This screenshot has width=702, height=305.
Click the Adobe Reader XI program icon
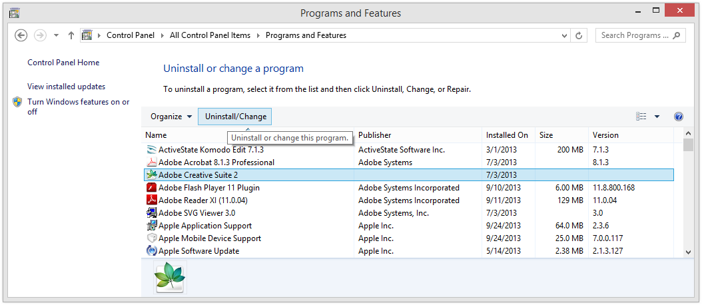151,200
